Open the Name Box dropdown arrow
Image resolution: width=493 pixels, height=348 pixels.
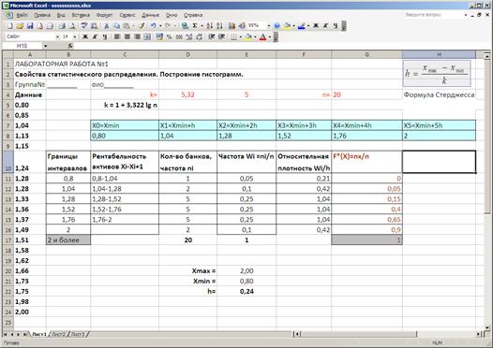[46, 46]
